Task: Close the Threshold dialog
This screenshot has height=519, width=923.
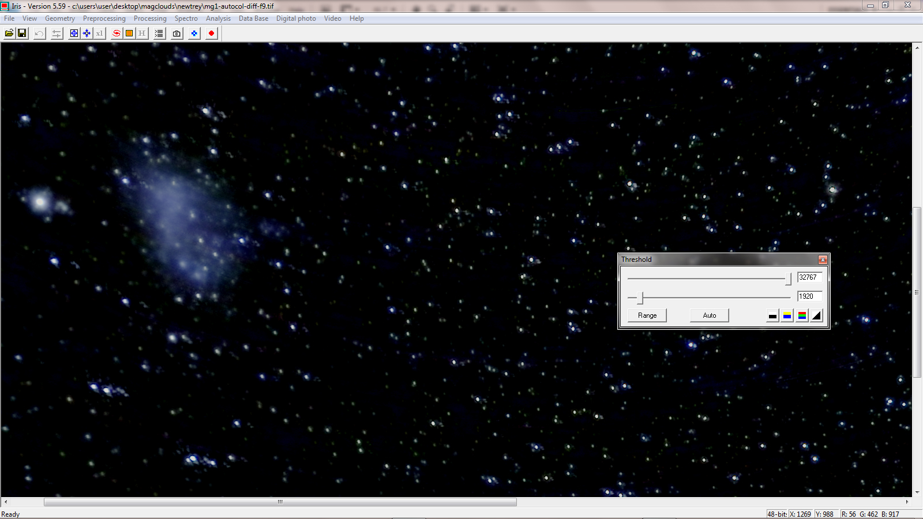Action: pyautogui.click(x=823, y=260)
